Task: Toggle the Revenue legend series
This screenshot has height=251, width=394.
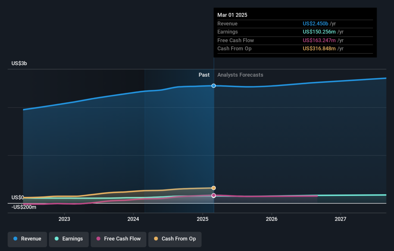Action: click(x=28, y=239)
